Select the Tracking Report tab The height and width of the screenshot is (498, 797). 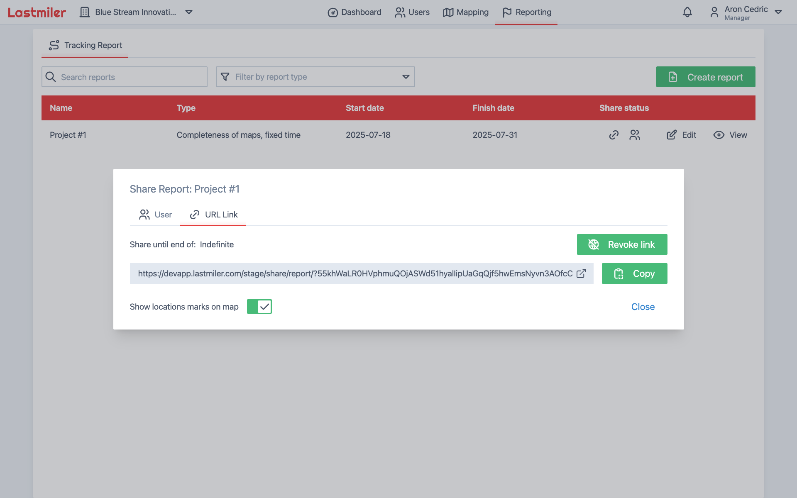coord(85,45)
